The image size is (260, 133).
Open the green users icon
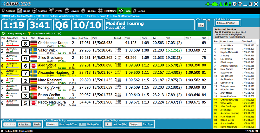click(220, 4)
